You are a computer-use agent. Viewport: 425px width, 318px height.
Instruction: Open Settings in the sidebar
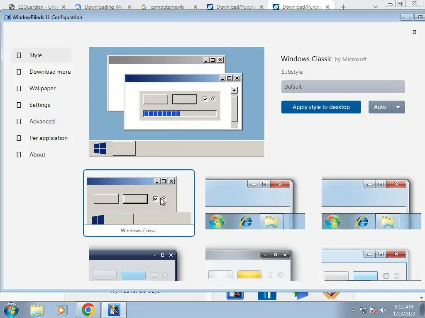(x=42, y=105)
